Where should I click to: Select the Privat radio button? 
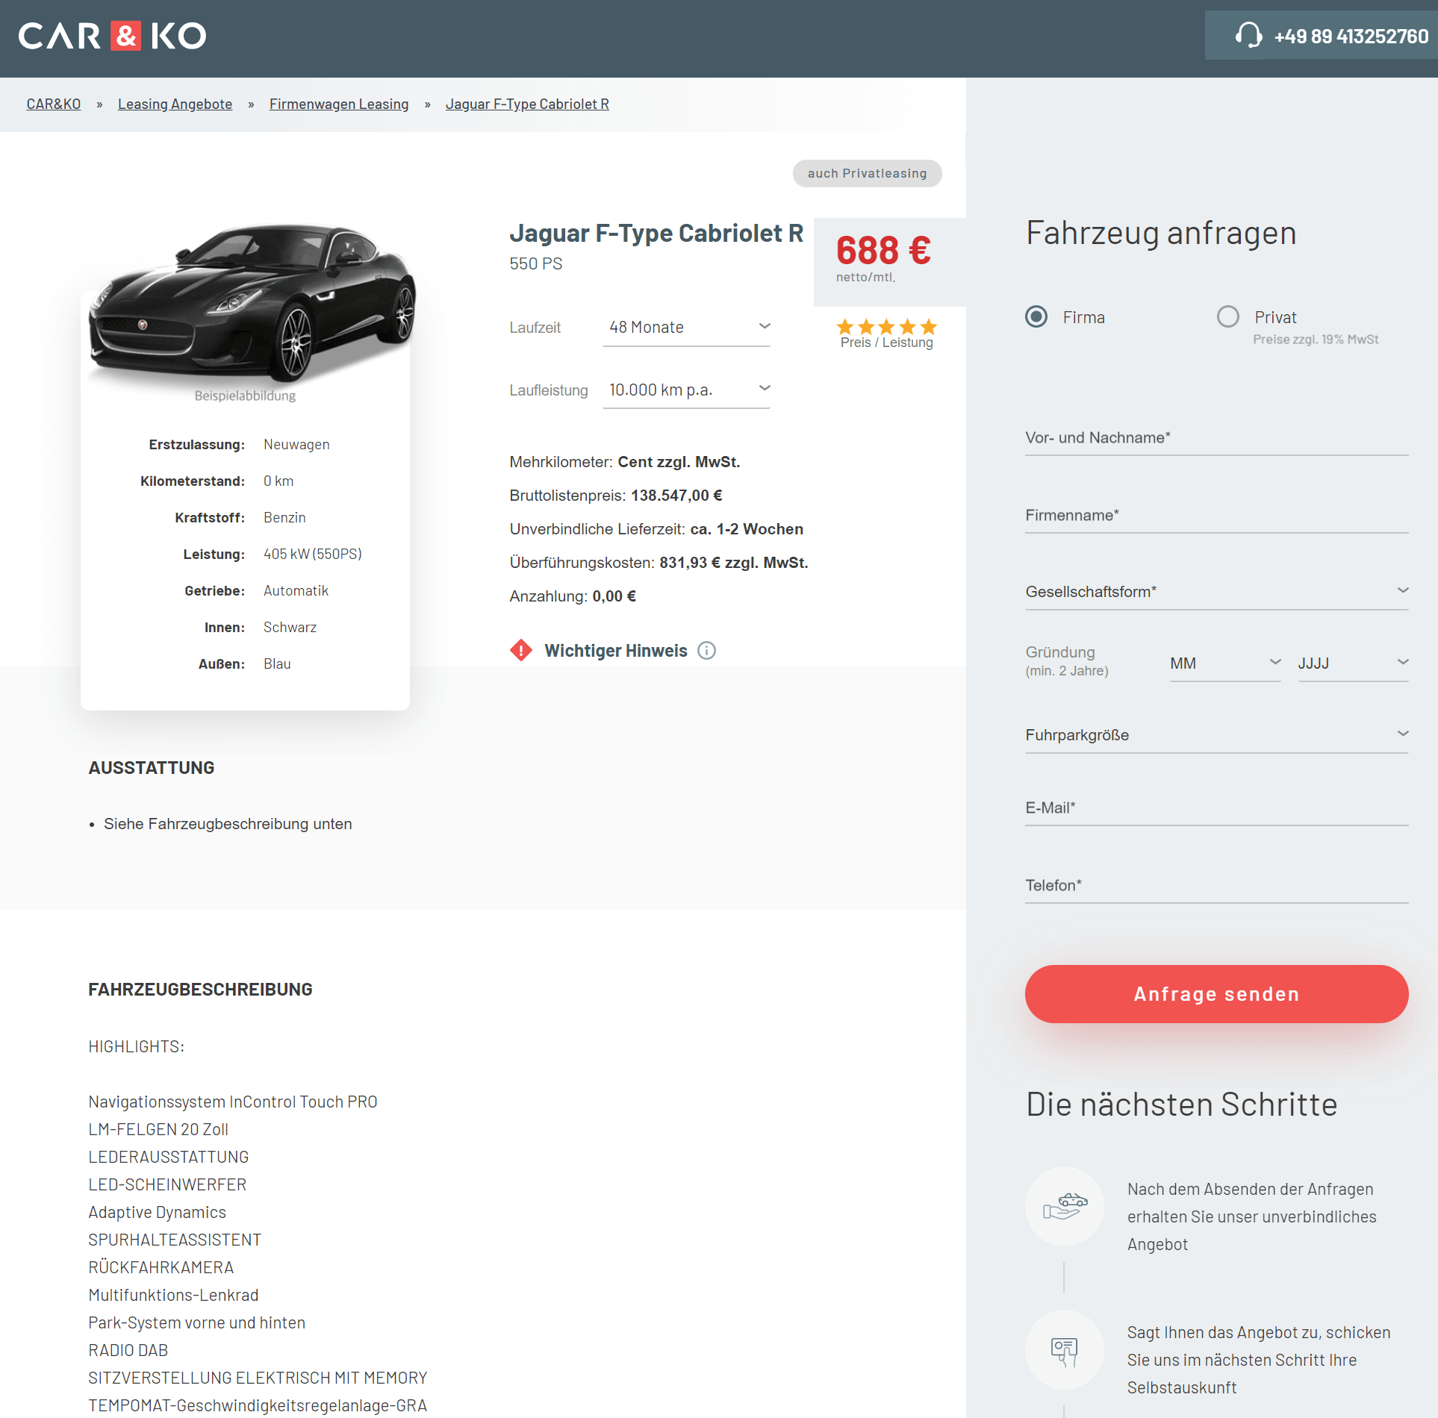[1228, 317]
